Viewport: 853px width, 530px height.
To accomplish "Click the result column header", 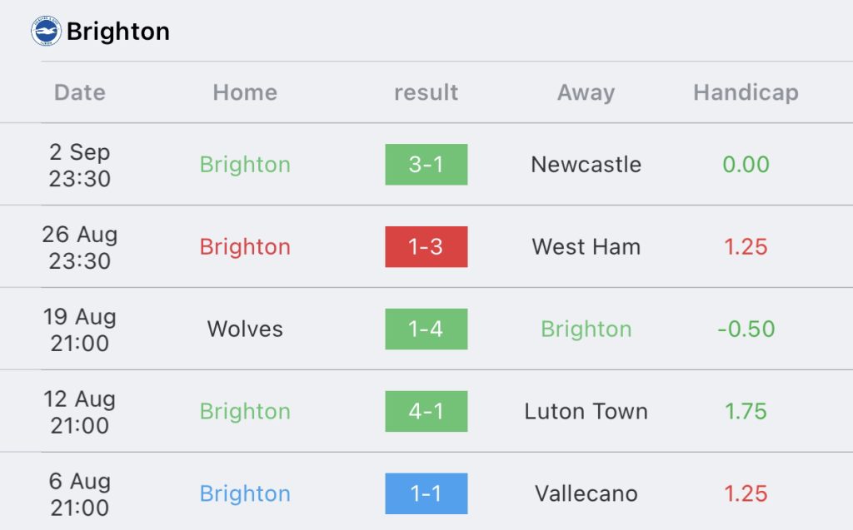I will point(426,92).
